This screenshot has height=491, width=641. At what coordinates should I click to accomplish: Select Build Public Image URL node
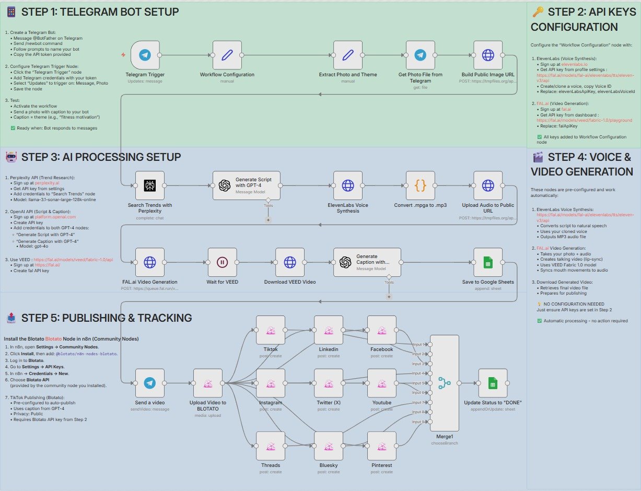tap(488, 55)
